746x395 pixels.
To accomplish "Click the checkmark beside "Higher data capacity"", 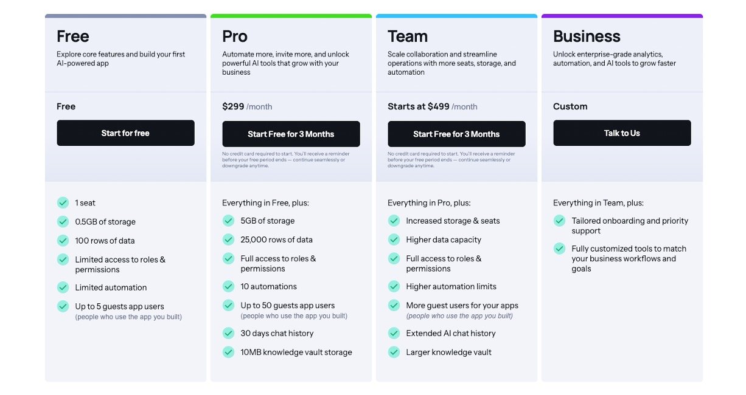I will click(394, 239).
